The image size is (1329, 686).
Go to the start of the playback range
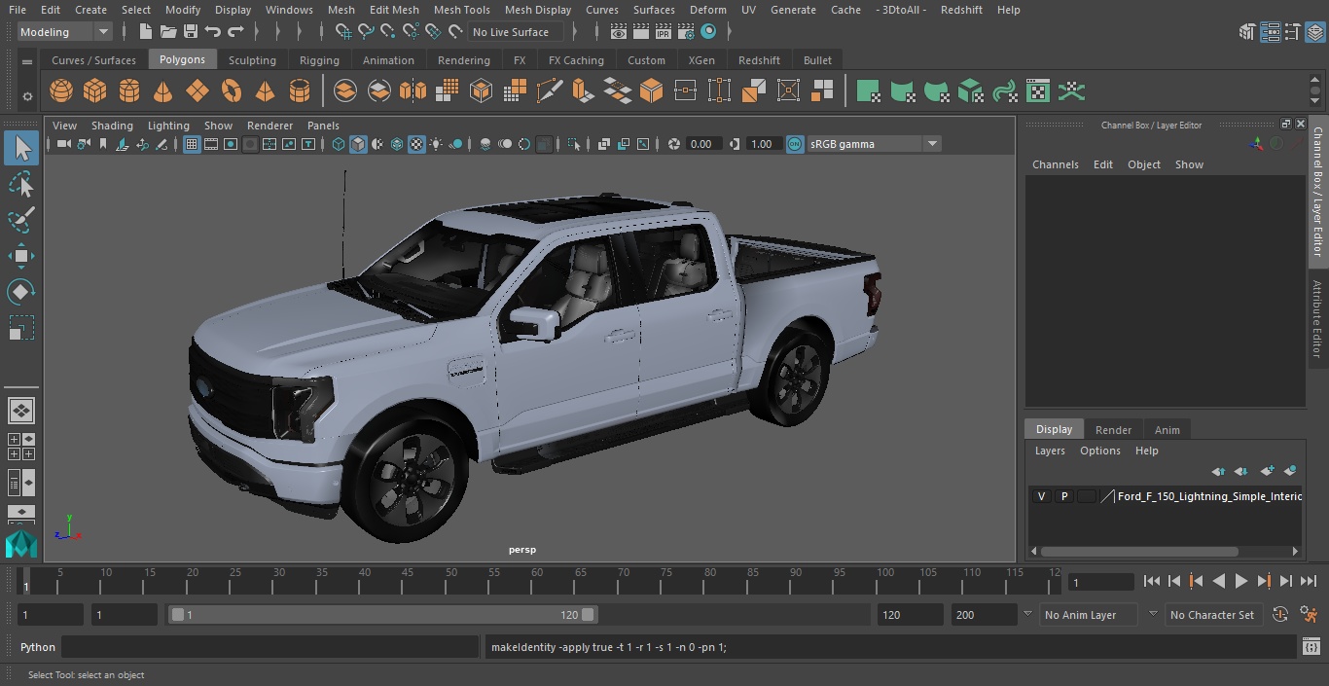pyautogui.click(x=1151, y=581)
